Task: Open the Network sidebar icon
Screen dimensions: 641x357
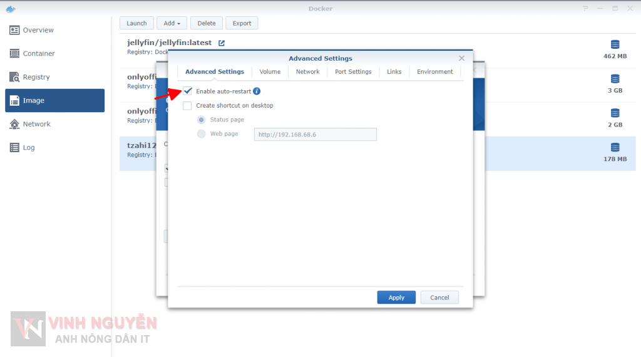Action: 14,124
